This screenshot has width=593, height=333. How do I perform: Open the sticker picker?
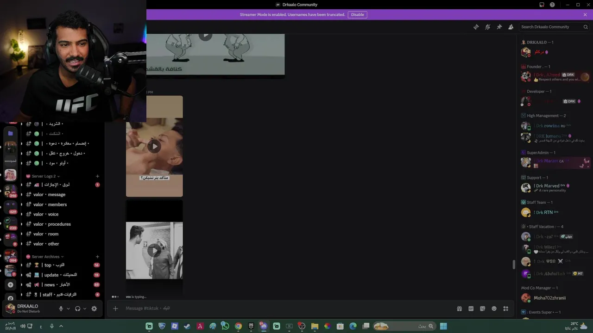(x=482, y=308)
